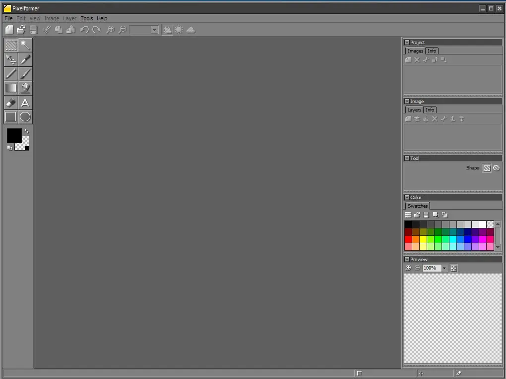Choose the Gradient fill tool
The image size is (506, 379).
coord(11,88)
